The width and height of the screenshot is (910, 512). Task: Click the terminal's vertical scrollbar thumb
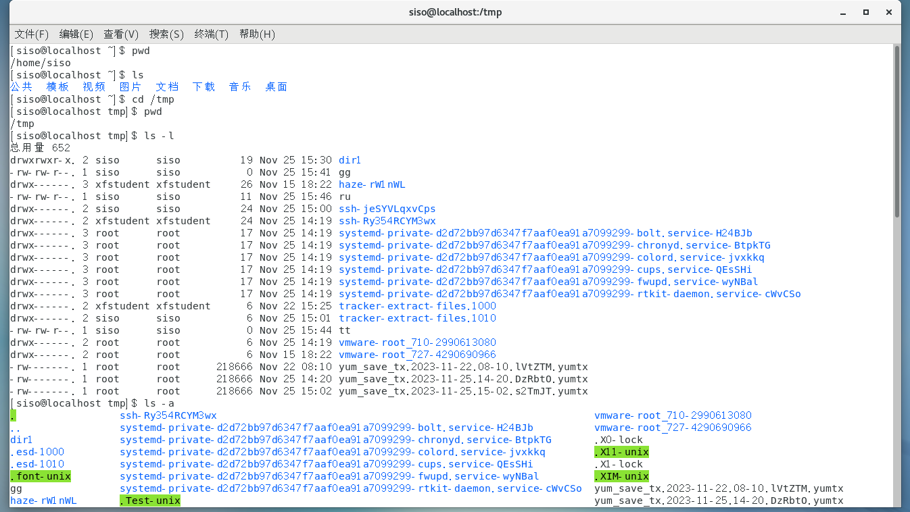pos(897,132)
